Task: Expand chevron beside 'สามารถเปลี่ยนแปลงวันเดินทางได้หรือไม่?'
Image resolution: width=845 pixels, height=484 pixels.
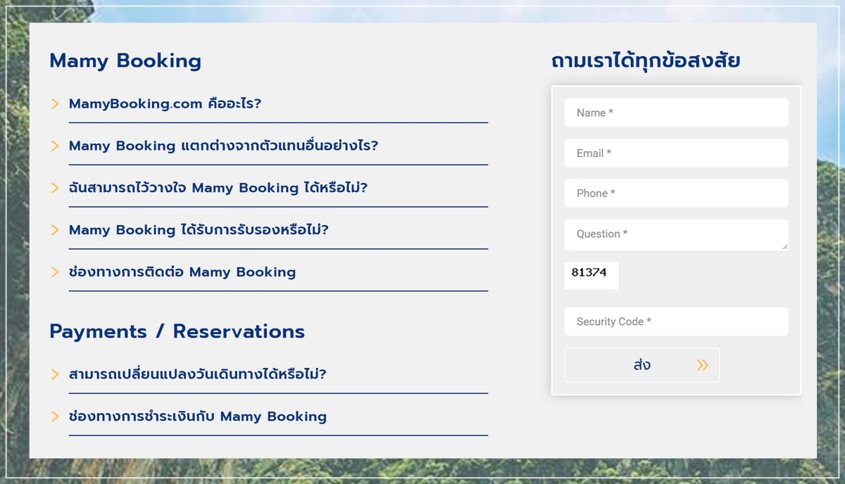Action: [x=55, y=375]
